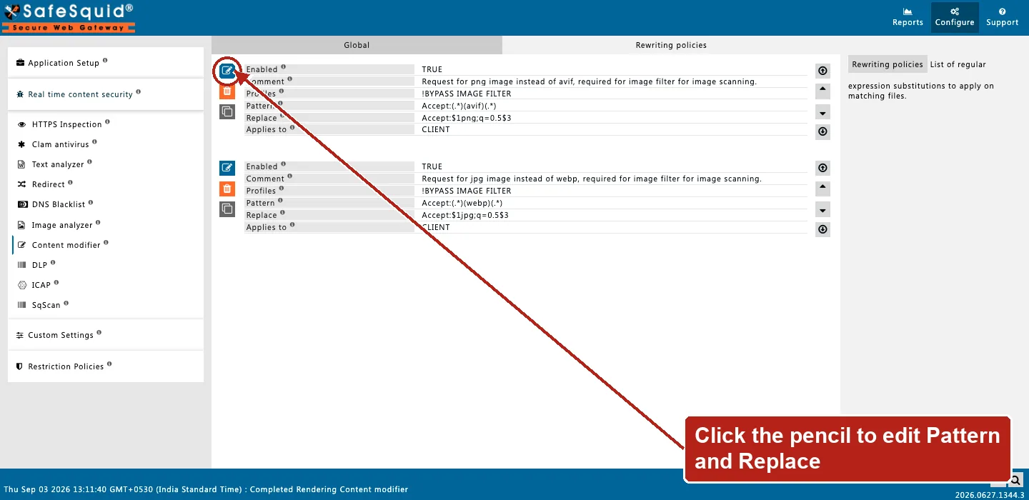Open the ICAP page
Screen dimensions: 1029x500
41,285
